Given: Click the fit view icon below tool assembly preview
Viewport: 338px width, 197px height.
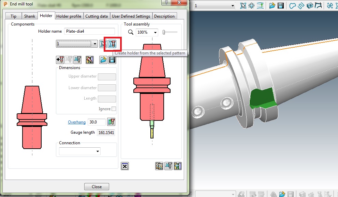Looking at the screenshot, I should click(x=125, y=166).
